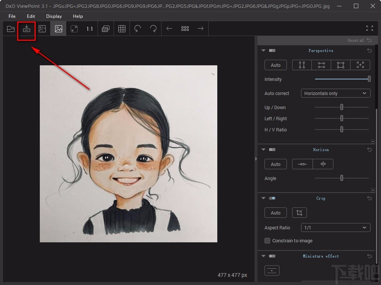Click the Auto button under Perspective
381x285 pixels.
(275, 65)
